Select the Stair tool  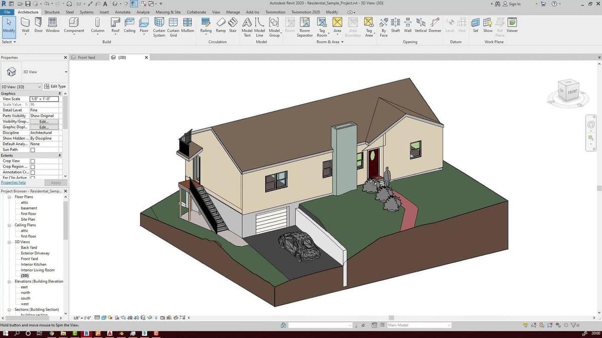click(233, 26)
